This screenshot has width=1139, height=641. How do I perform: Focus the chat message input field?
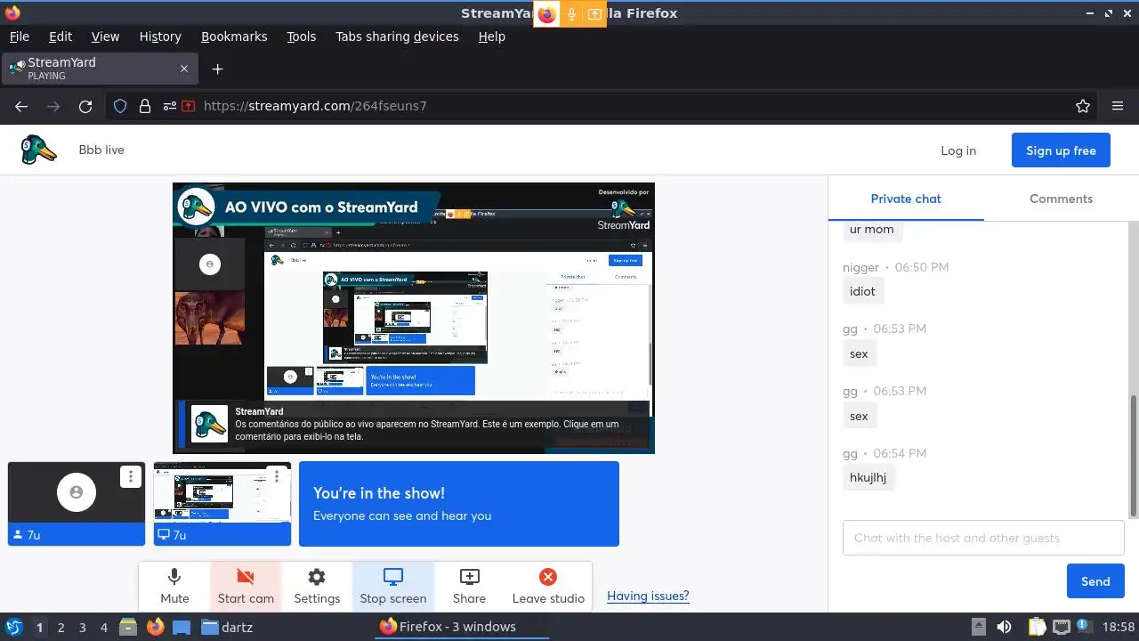[x=983, y=538]
